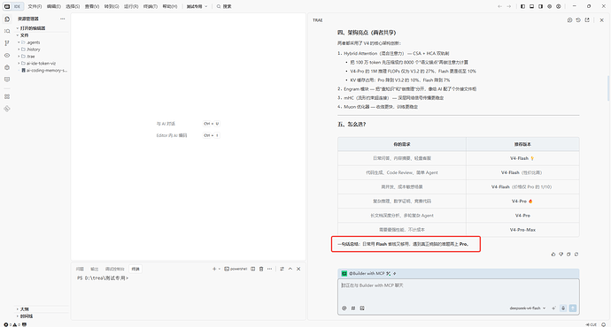Open the Explorer icon in the activity bar
611x327 pixels.
pyautogui.click(x=7, y=19)
